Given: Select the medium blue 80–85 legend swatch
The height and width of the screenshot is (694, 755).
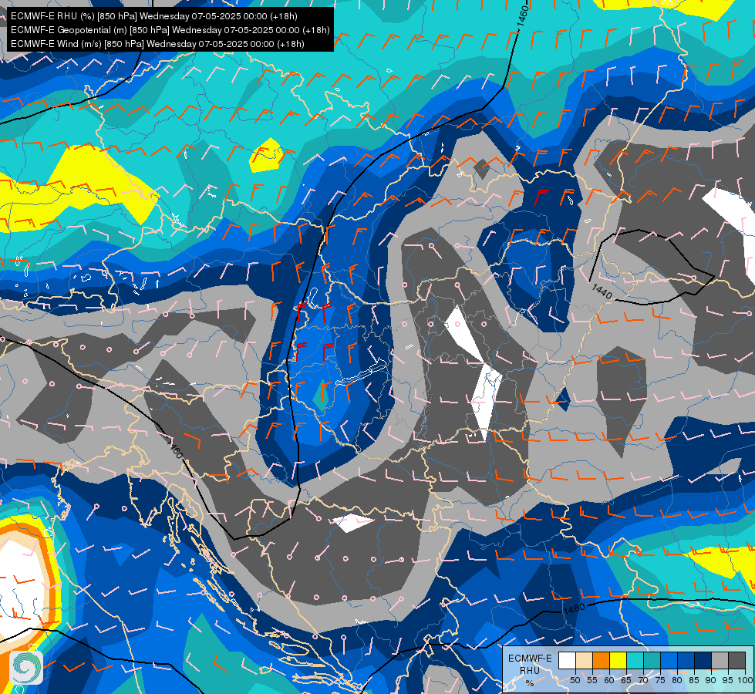Looking at the screenshot, I should click(x=686, y=660).
